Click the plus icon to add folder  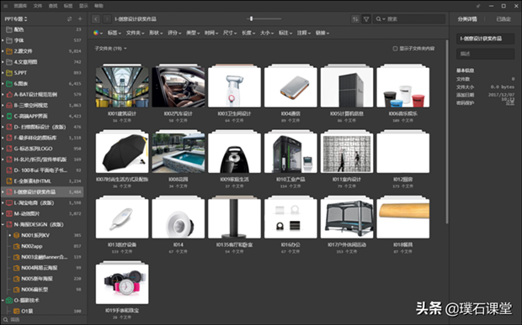tap(80, 19)
